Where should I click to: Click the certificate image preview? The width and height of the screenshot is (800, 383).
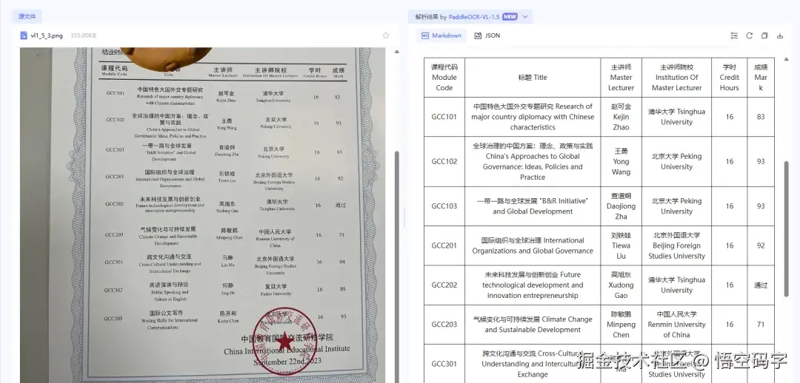point(203,215)
